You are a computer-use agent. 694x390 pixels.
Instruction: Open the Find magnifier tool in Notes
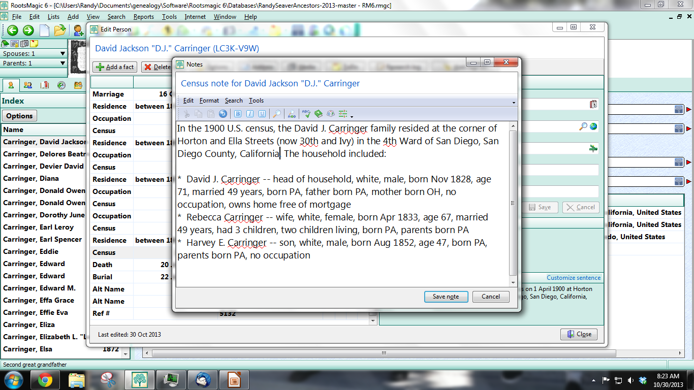[277, 114]
